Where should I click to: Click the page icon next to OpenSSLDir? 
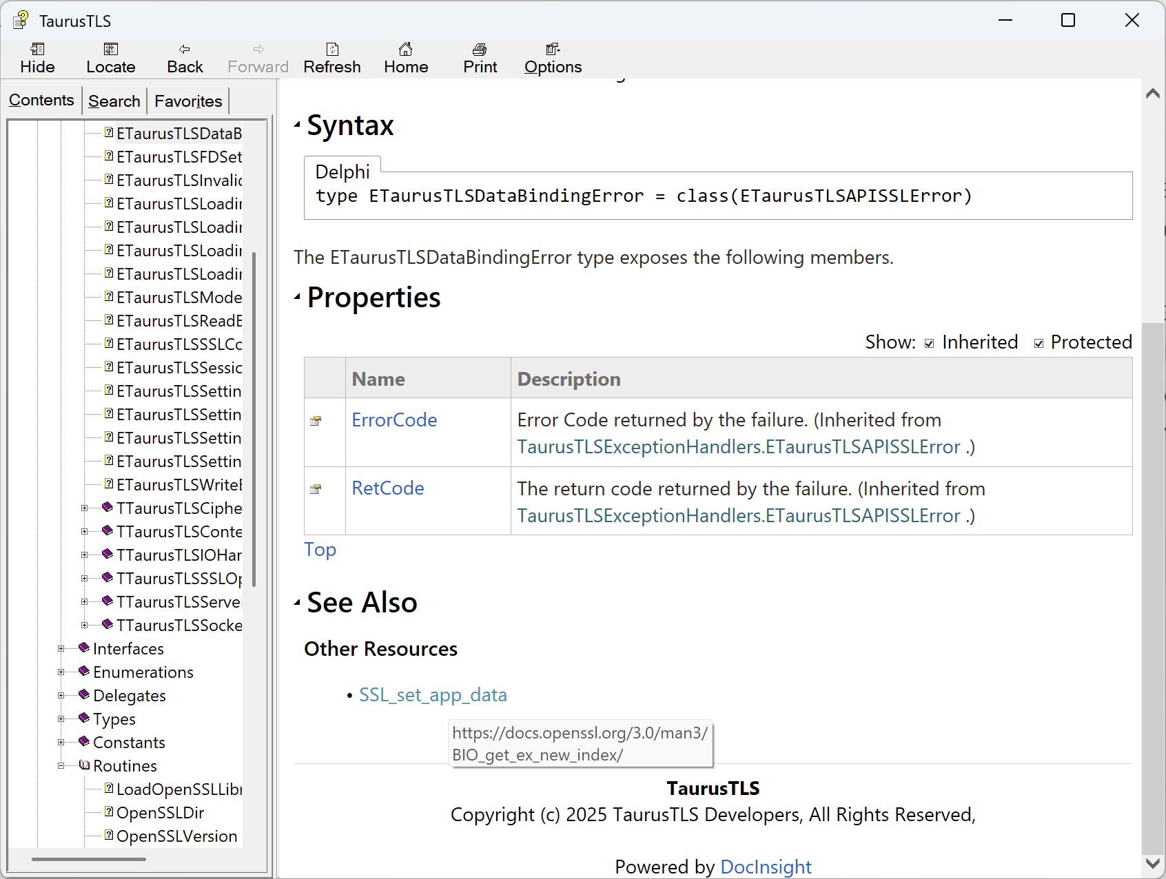pyautogui.click(x=109, y=811)
